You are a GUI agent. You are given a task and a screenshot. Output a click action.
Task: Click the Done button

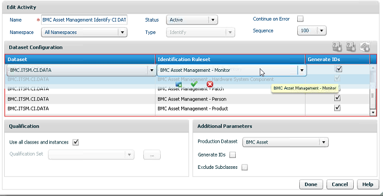point(311,185)
